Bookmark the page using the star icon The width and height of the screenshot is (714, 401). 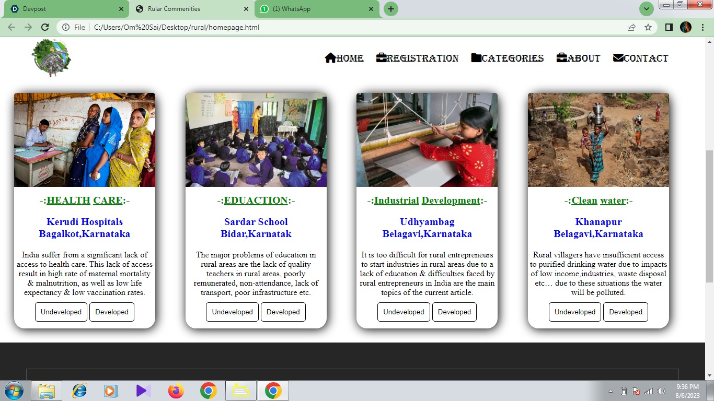tap(648, 27)
